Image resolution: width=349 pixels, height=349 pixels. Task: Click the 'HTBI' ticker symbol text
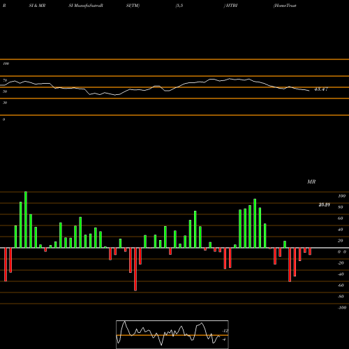(x=232, y=6)
